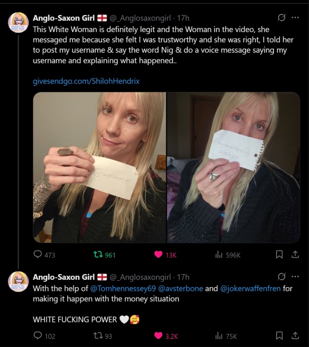The width and height of the screenshot is (309, 347).
Task: Bookmark the first post
Action: pyautogui.click(x=279, y=255)
